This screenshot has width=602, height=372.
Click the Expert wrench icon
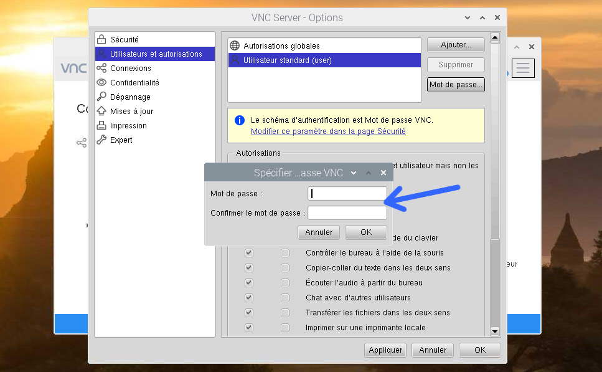coord(101,140)
